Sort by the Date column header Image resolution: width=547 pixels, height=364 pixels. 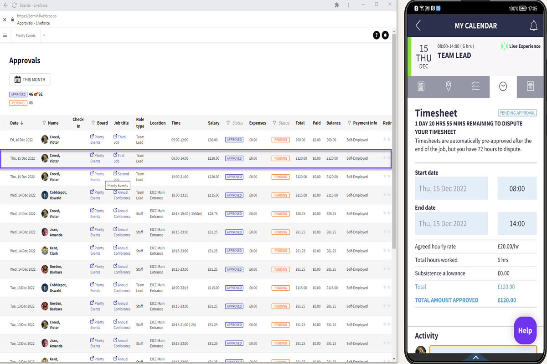tap(16, 123)
